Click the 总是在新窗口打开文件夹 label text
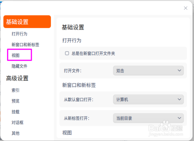This screenshot has width=194, height=141. click(x=93, y=53)
